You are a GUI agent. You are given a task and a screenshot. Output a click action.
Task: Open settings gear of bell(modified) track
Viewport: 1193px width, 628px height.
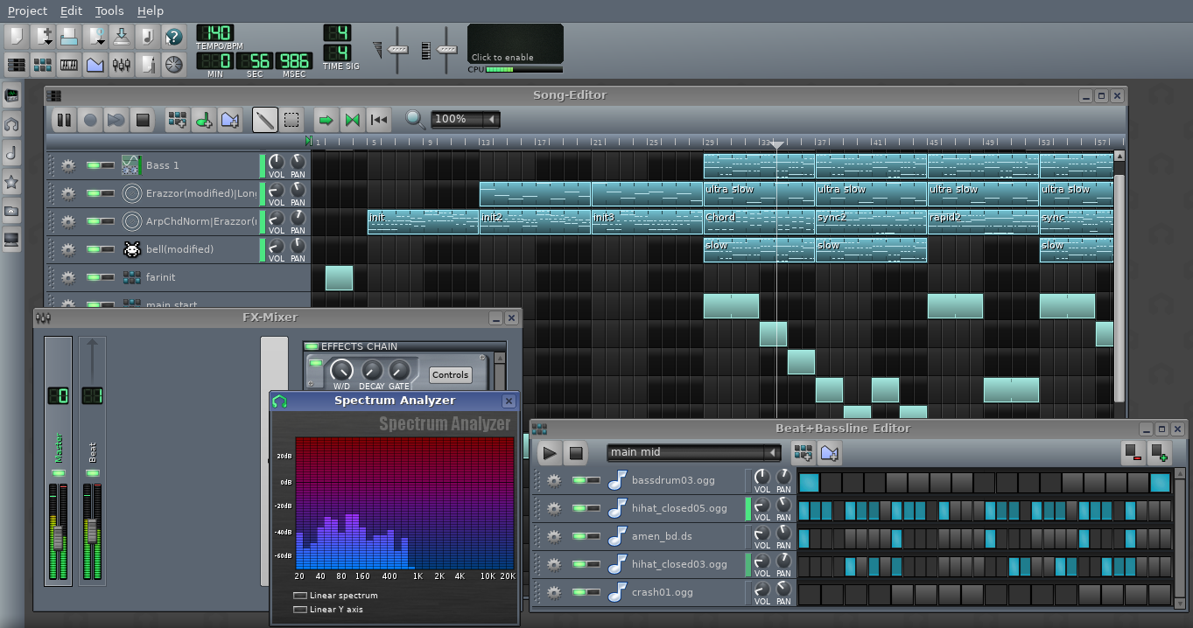68,249
